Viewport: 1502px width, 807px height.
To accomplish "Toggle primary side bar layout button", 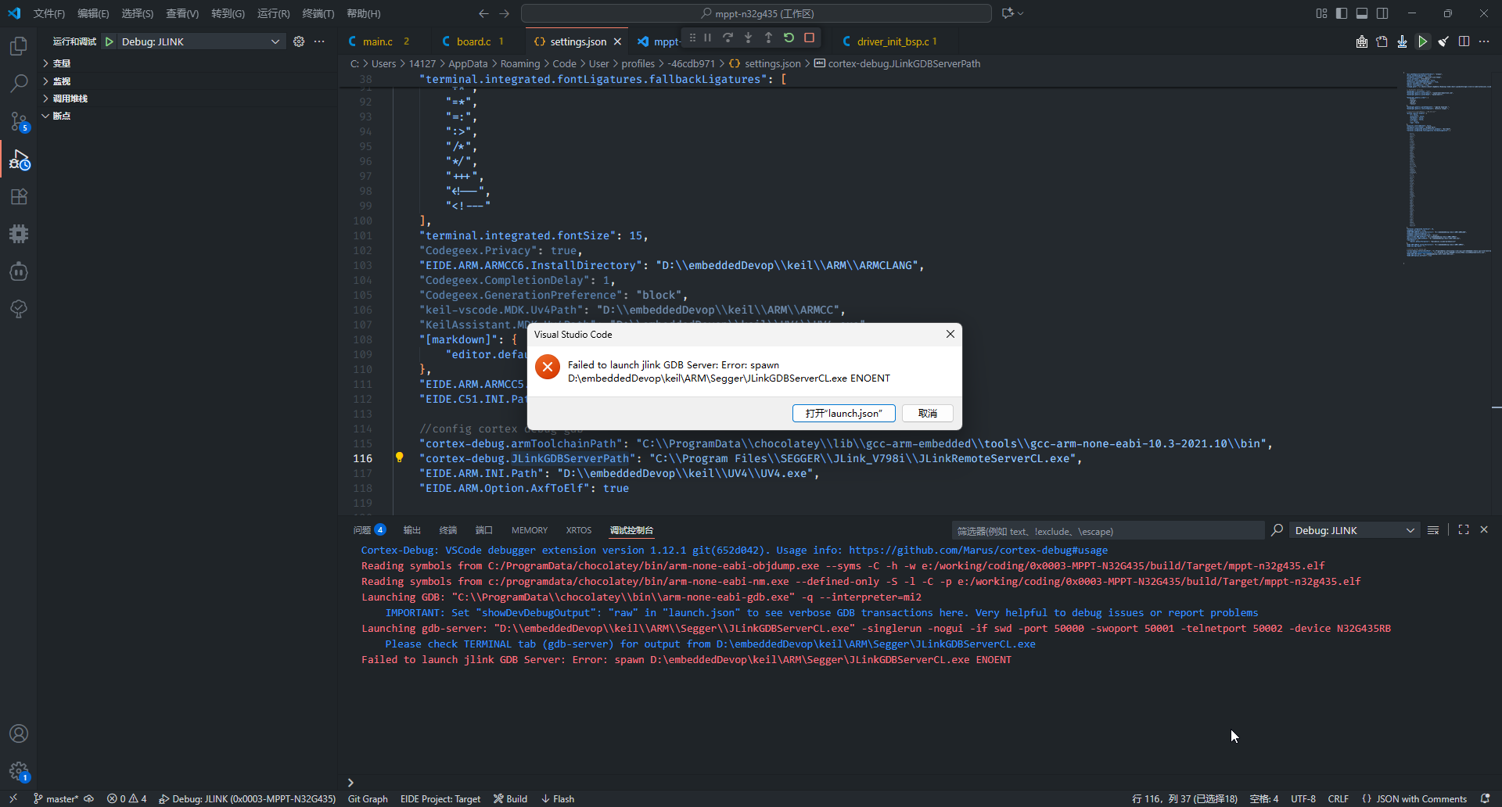I will 1342,13.
